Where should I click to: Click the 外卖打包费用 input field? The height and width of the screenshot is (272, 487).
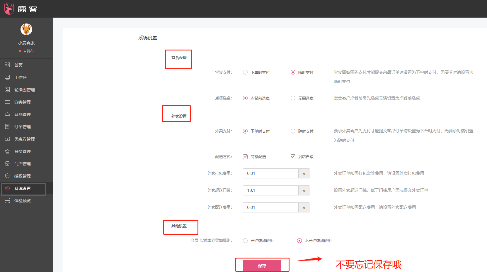(x=270, y=173)
